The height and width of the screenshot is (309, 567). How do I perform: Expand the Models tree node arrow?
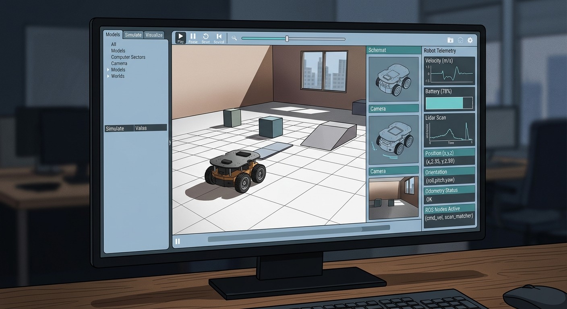point(108,70)
